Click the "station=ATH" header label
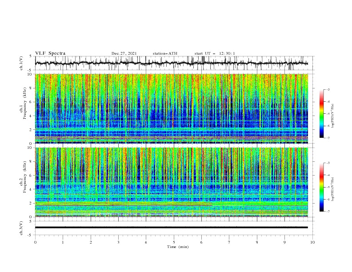 [x=165, y=53]
